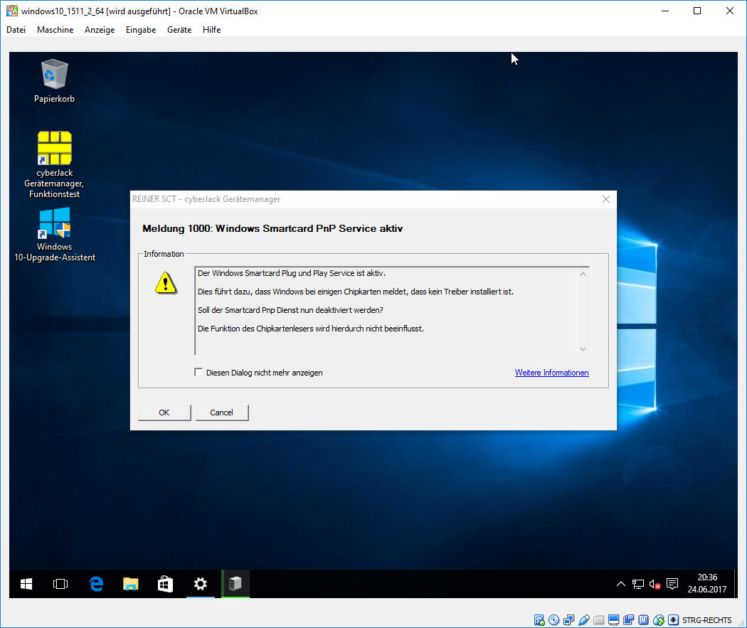Screen dimensions: 747x628
Task: Click the VirtualBox title bar icon
Action: (12, 11)
